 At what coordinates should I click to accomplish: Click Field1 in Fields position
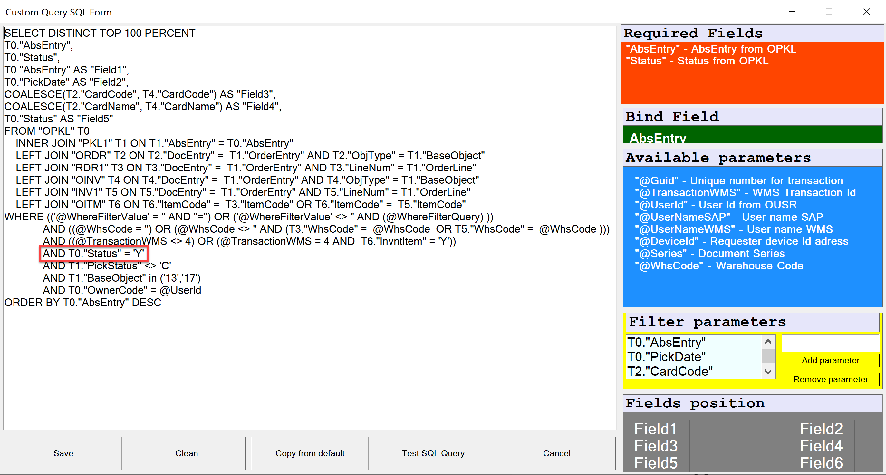click(655, 429)
